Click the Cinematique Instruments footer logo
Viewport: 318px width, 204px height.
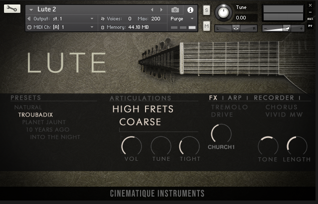[157, 194]
